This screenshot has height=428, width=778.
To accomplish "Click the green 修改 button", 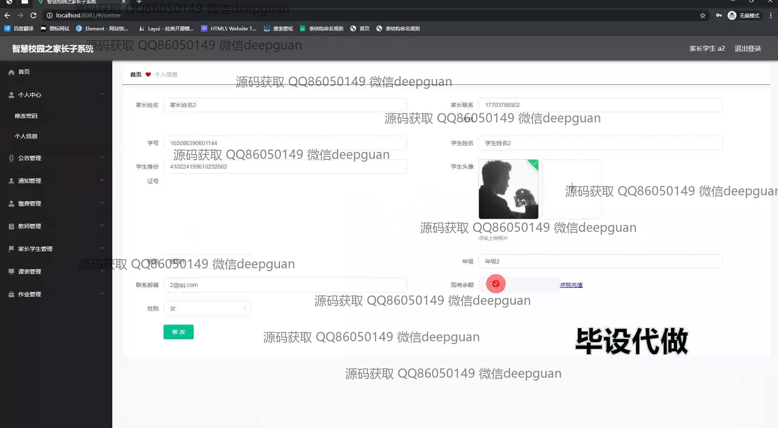I will click(178, 332).
